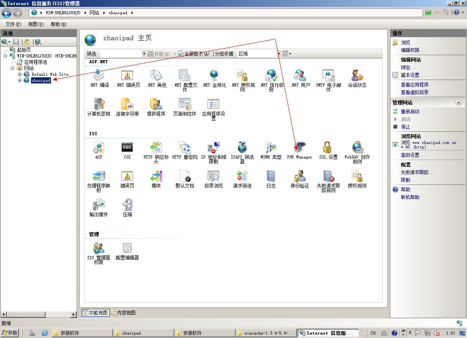The height and width of the screenshot is (338, 467).
Task: Collapse the 管理网站 actions section
Action: coord(458,103)
